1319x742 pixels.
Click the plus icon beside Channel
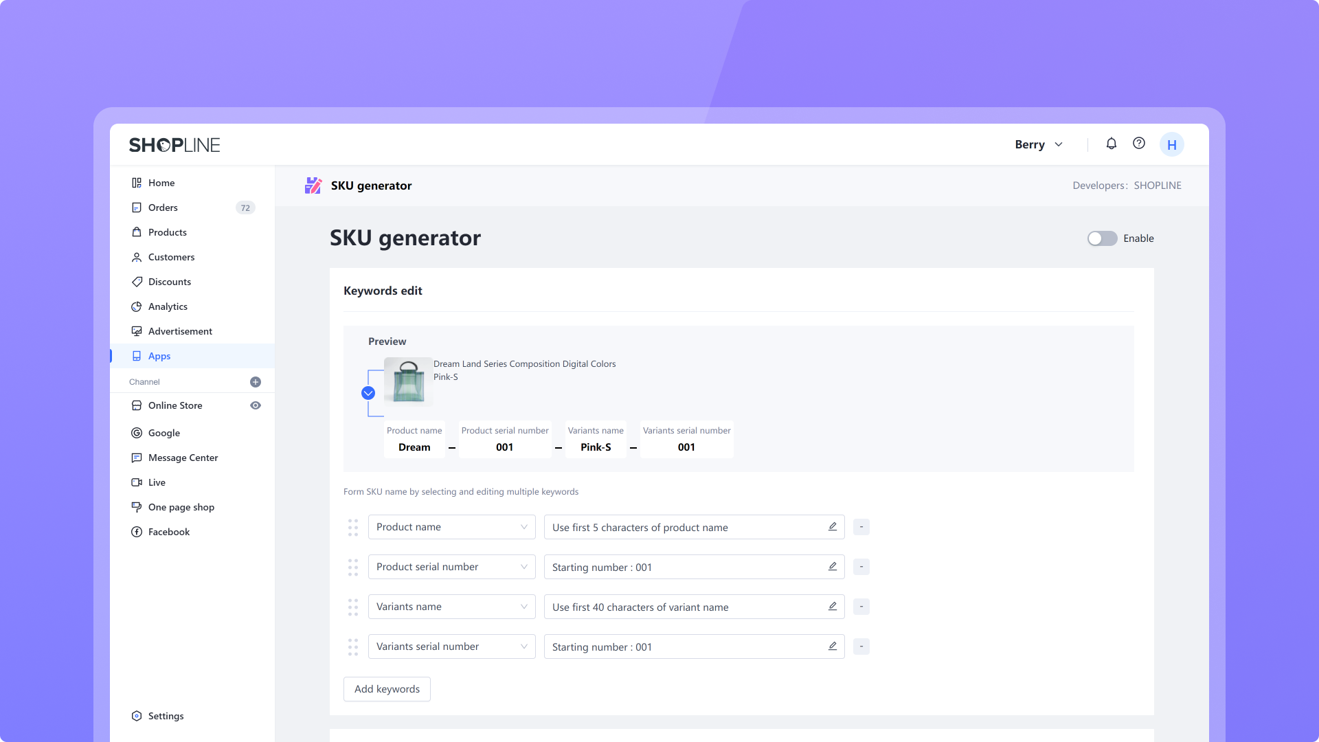[x=256, y=382]
